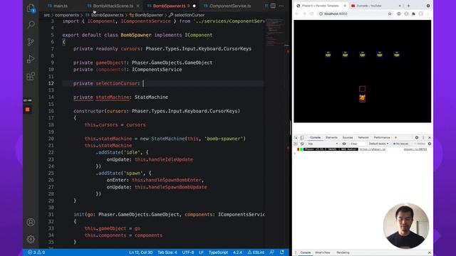The width and height of the screenshot is (456, 256).
Task: Open the Default levels dropdown
Action: tap(378, 144)
